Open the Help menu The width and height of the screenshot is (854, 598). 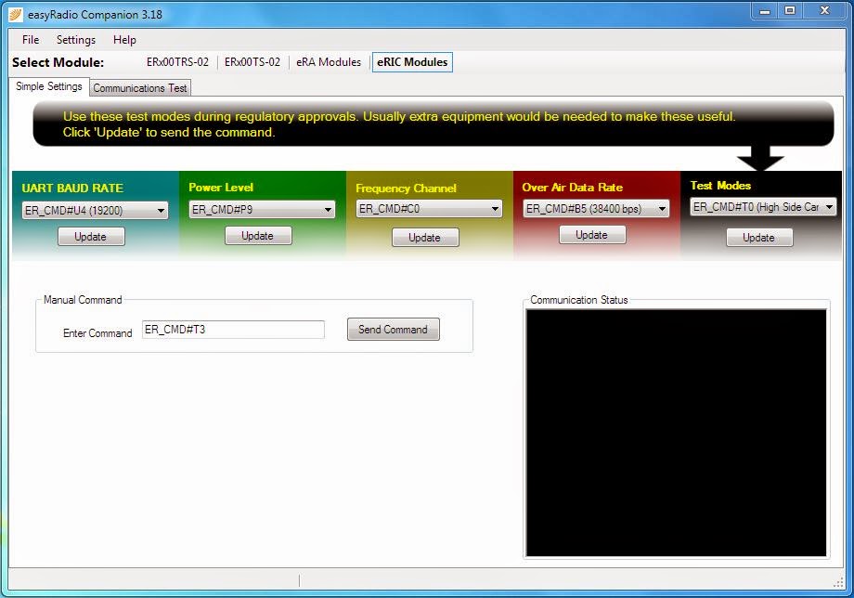[124, 40]
